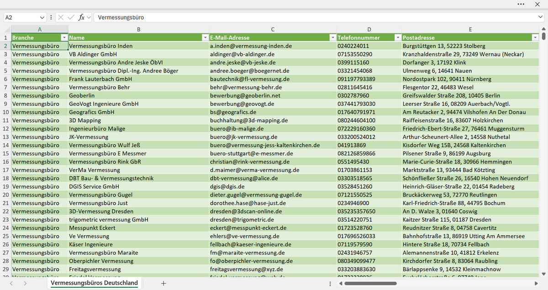Viewport: 548px width, 290px height.
Task: Add a new sheet with plus icon
Action: [x=163, y=283]
